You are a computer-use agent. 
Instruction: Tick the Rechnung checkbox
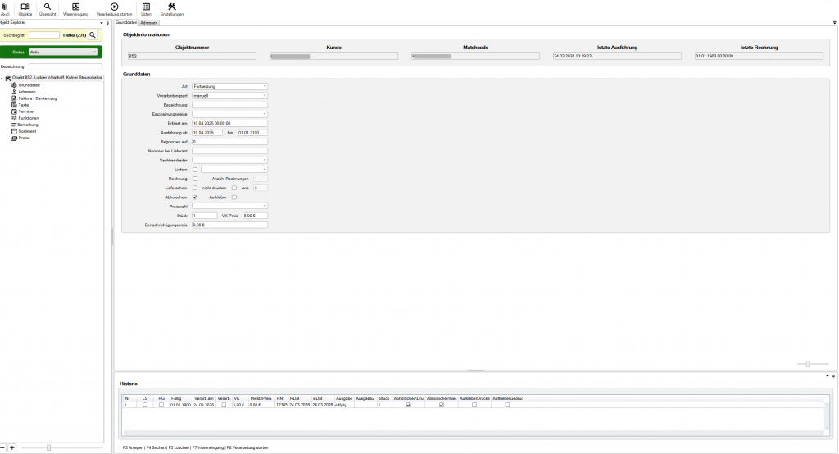click(195, 179)
